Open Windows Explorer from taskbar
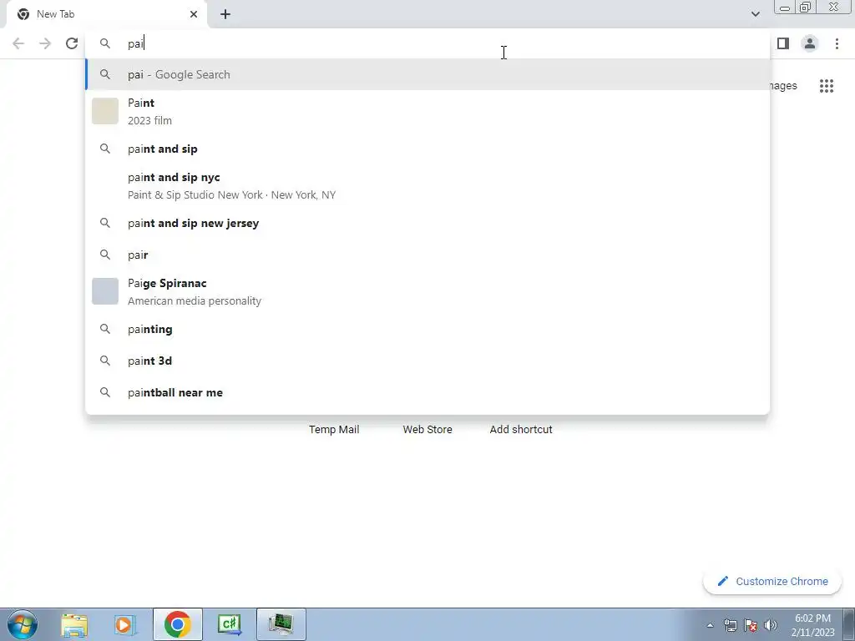This screenshot has width=855, height=641. click(74, 624)
